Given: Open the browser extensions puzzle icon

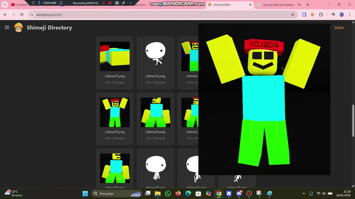Looking at the screenshot, I should [x=321, y=15].
